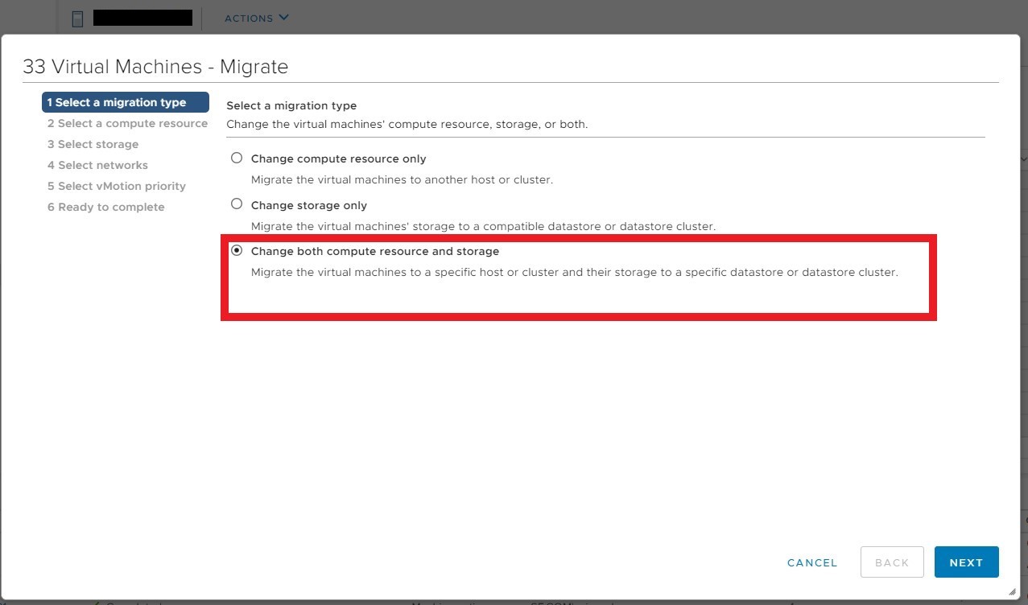Go to step '1 Select a migration type'
The height and width of the screenshot is (605, 1028).
tap(126, 102)
